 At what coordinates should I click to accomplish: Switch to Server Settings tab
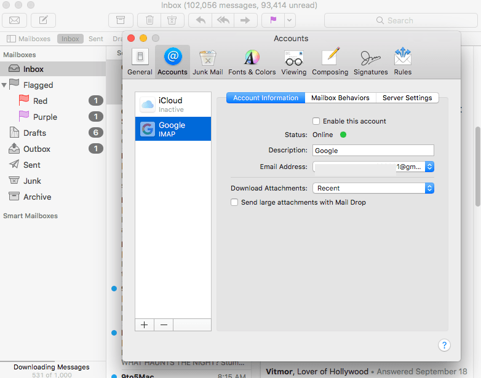(x=407, y=98)
